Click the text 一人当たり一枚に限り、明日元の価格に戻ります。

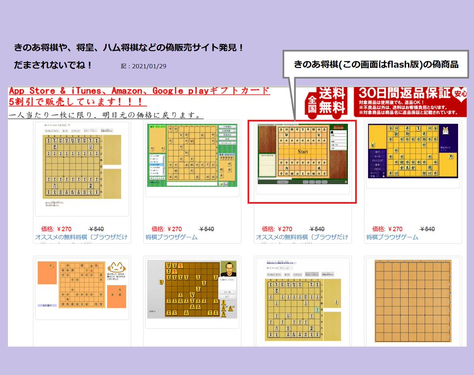click(106, 116)
